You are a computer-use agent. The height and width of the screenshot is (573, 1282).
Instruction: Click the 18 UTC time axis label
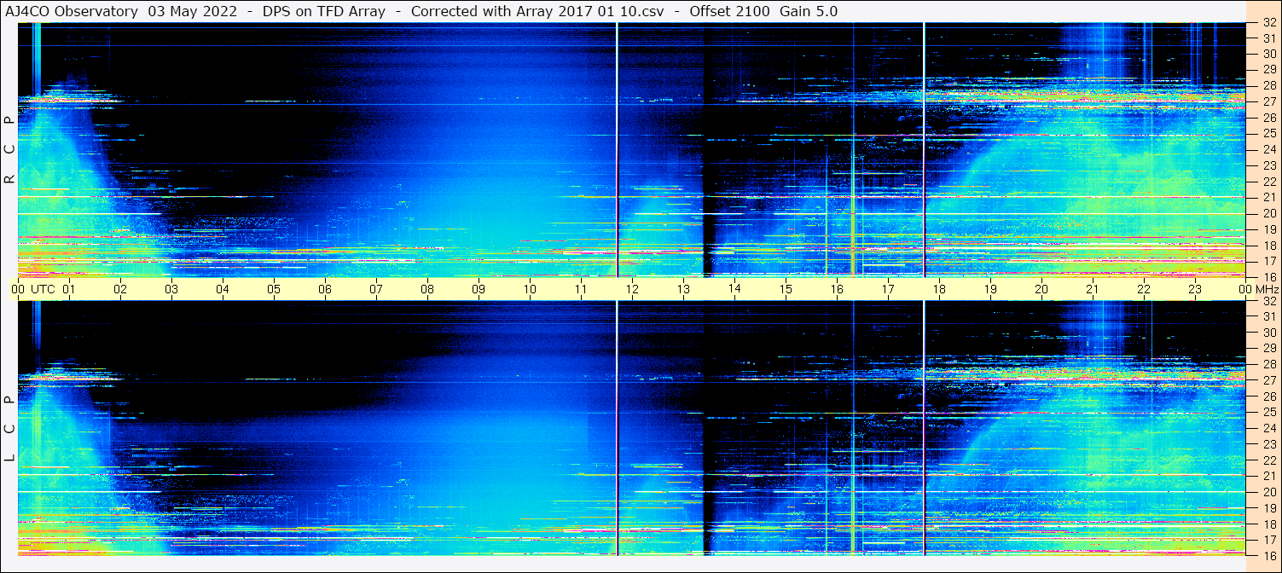939,289
